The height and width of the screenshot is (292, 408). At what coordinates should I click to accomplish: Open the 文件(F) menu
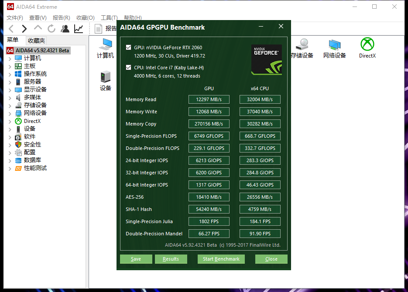14,18
